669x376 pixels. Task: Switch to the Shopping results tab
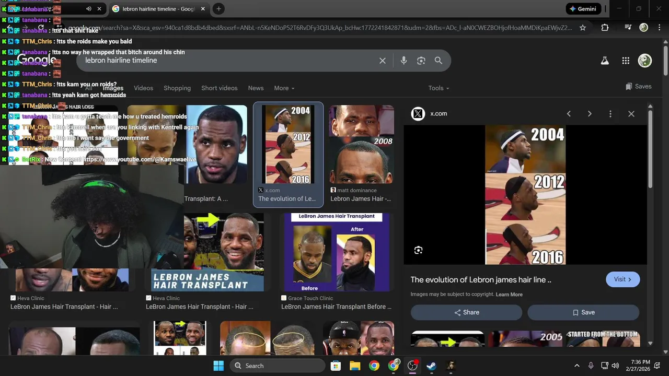tap(177, 88)
